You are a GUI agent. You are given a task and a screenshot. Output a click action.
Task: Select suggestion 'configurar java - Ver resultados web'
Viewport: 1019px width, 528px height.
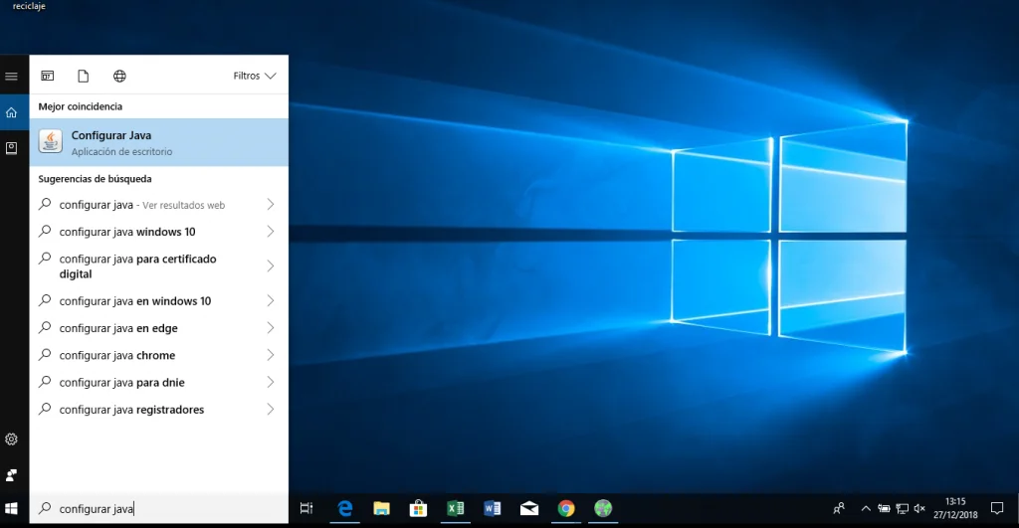158,205
